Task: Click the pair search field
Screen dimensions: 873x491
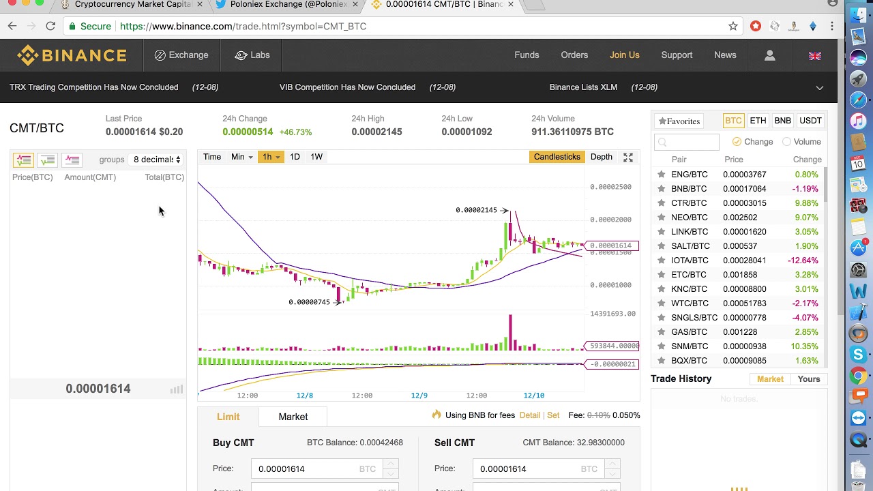Action: click(x=687, y=142)
